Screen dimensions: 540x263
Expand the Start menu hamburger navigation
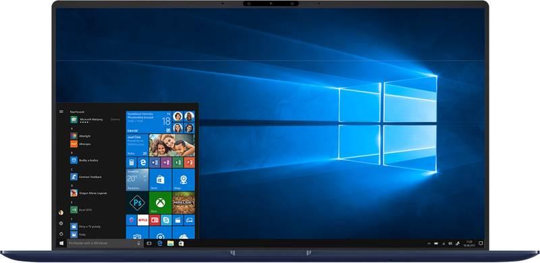61,111
